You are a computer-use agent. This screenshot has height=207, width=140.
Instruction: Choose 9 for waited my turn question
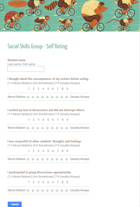[x=67, y=128]
